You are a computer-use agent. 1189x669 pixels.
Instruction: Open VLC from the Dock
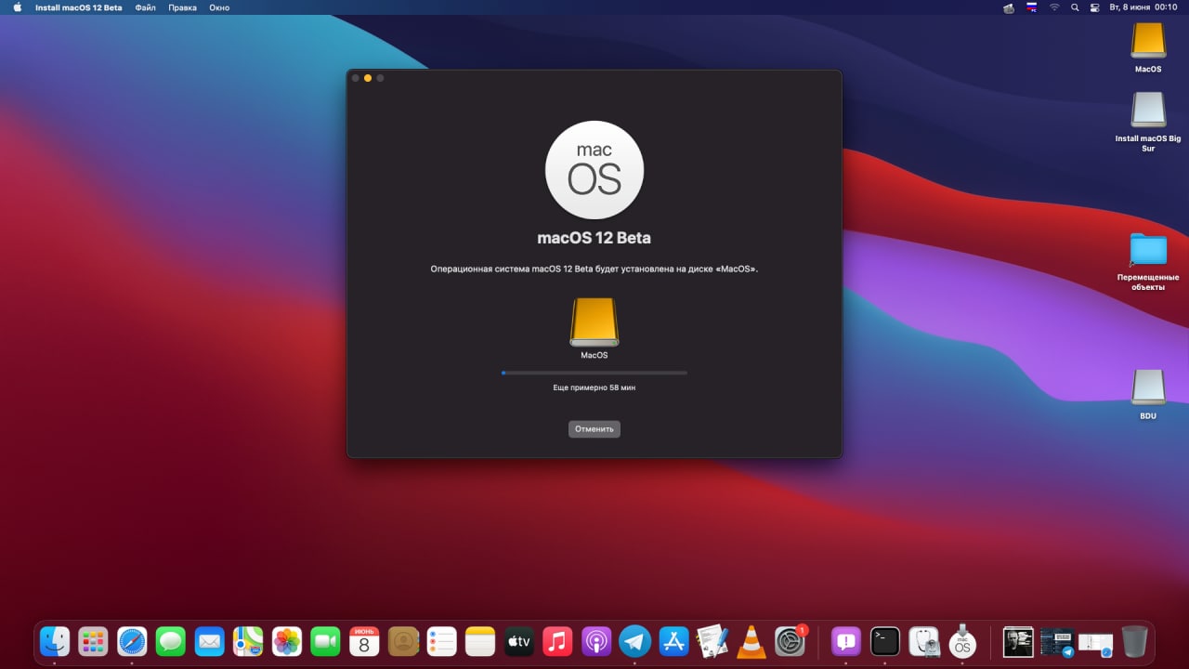(x=751, y=641)
